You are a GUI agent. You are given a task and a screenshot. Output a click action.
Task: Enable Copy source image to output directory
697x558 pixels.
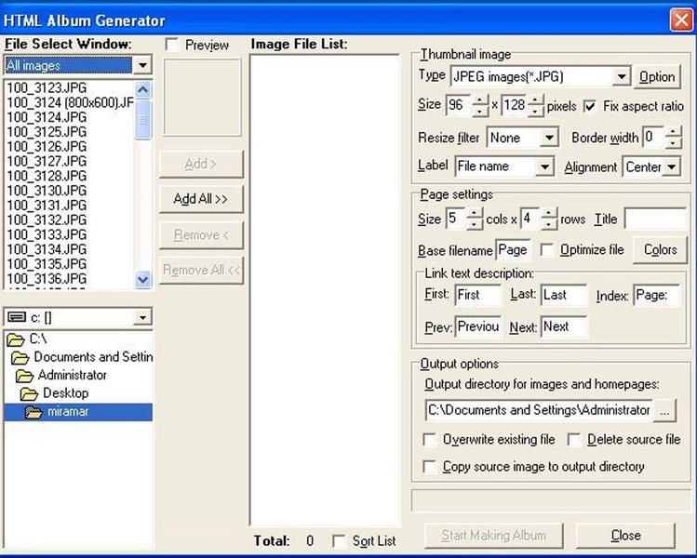pyautogui.click(x=429, y=467)
